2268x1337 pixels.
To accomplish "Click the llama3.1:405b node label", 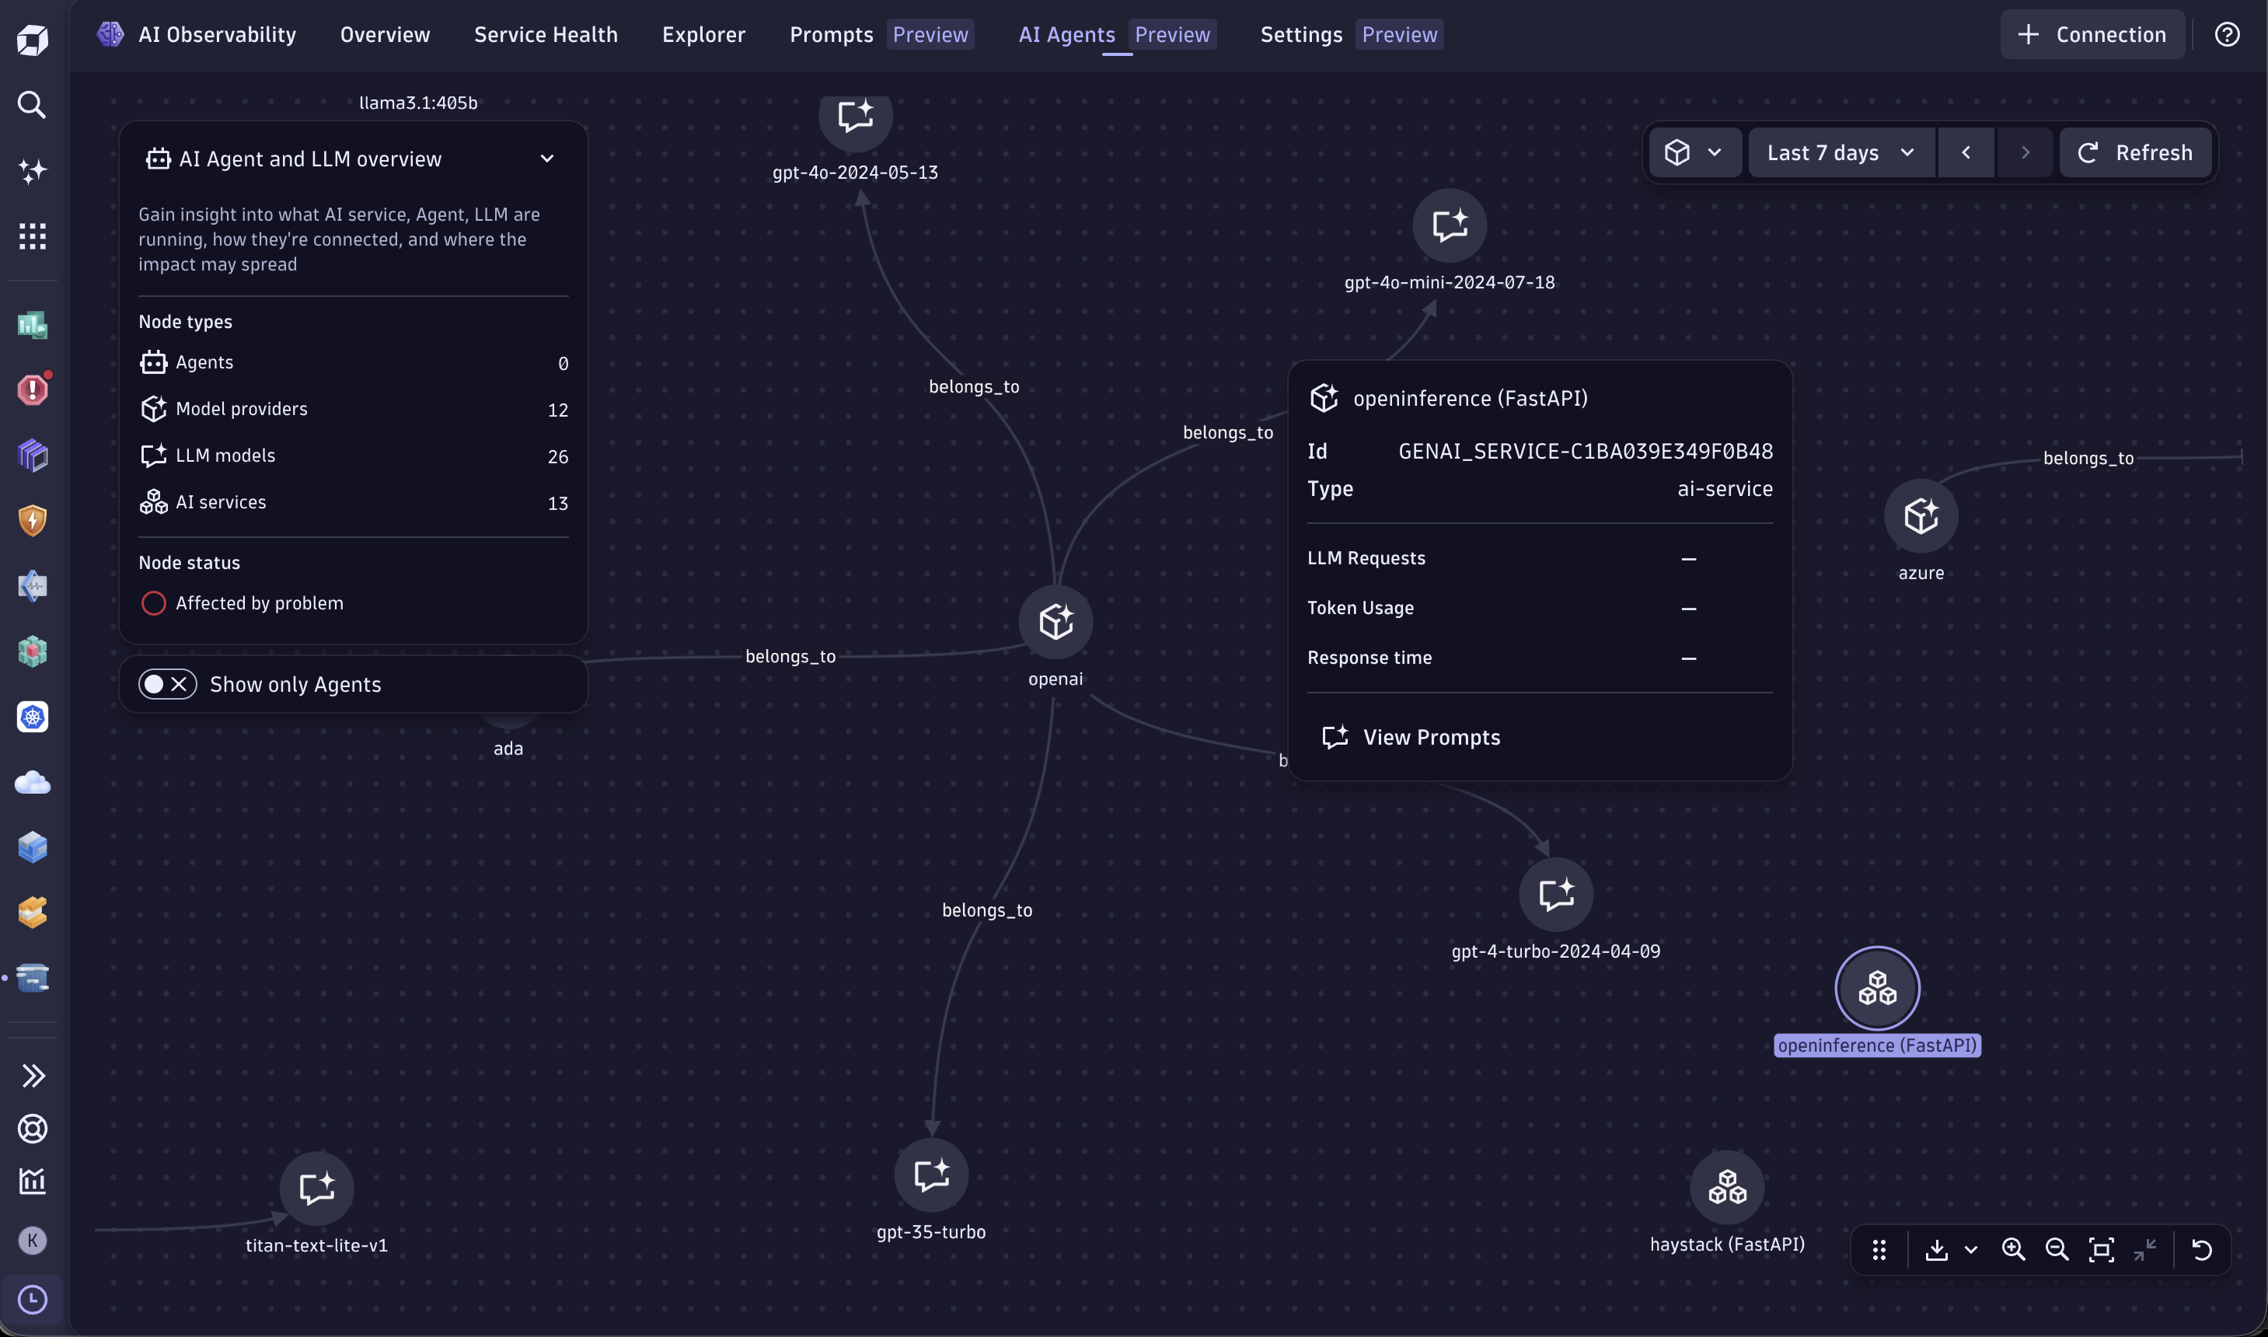I will click(419, 103).
